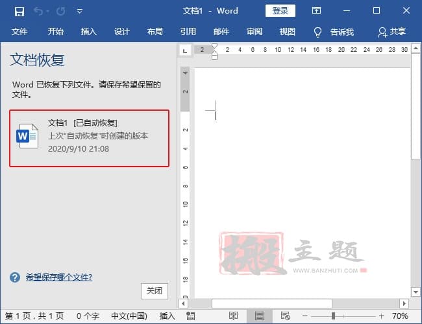
Task: Click the blue help question mark icon
Action: coord(15,277)
